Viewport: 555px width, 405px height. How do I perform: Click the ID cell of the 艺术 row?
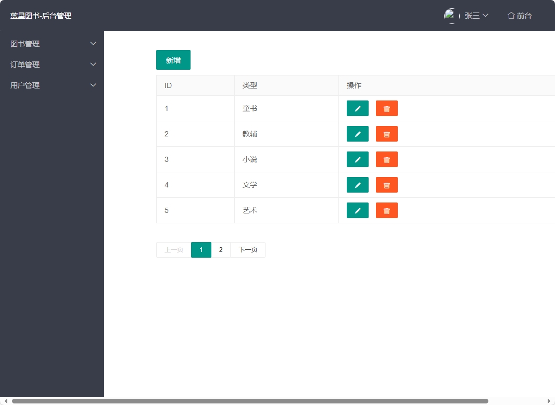(195, 210)
